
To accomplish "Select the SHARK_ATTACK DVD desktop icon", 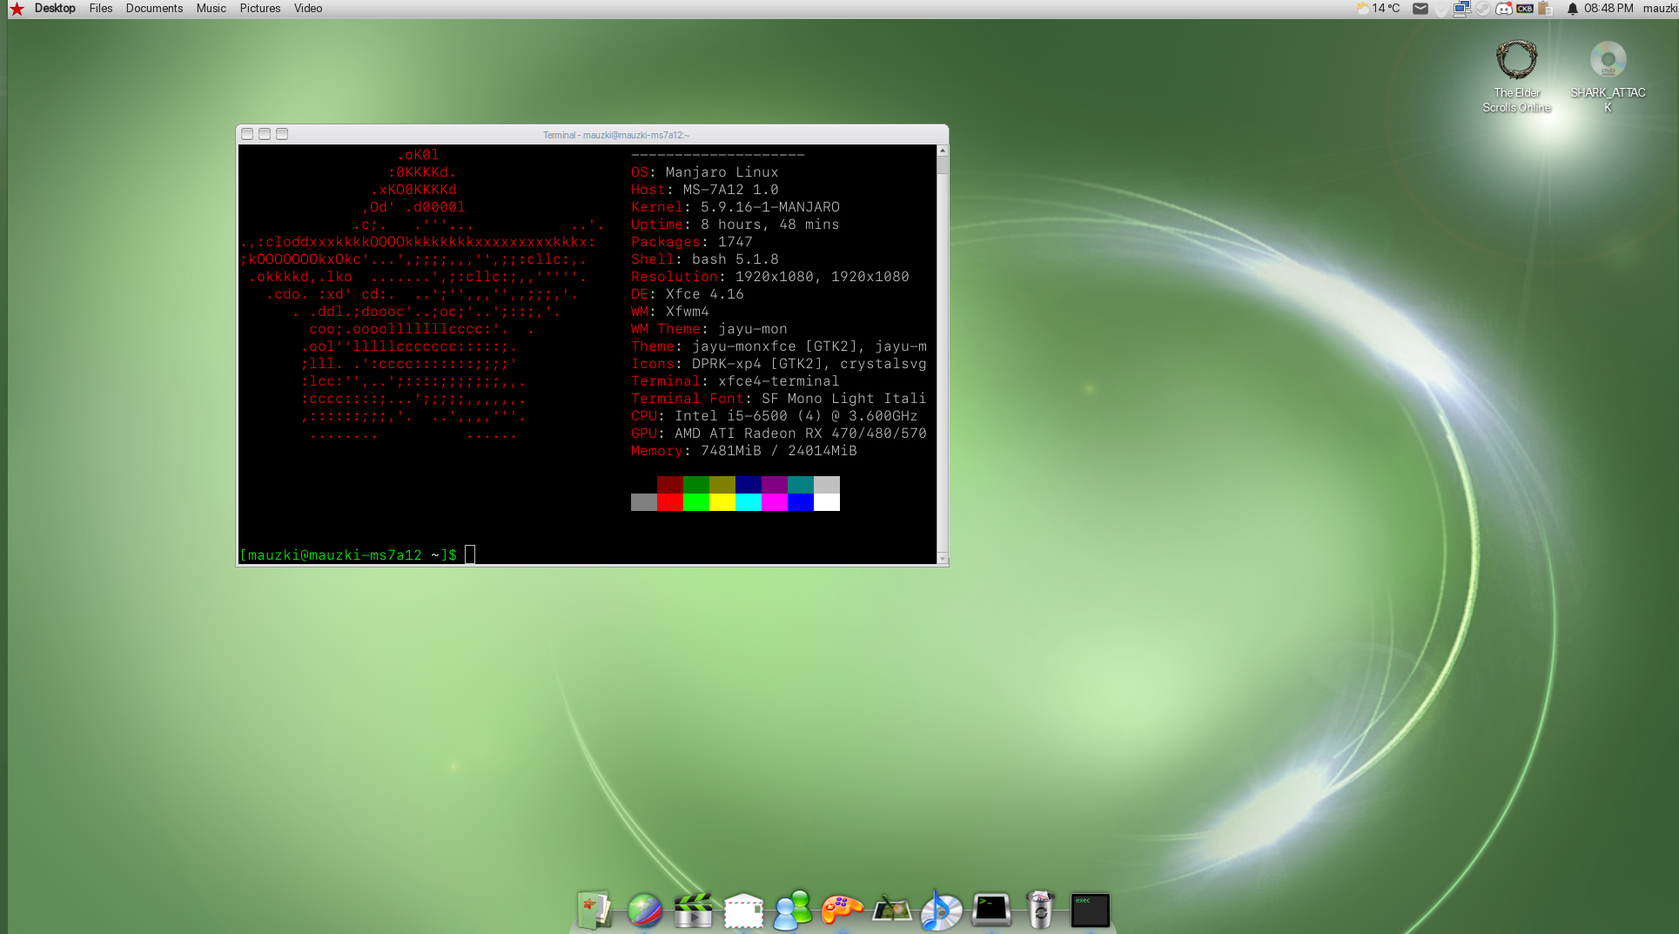I will click(1608, 77).
